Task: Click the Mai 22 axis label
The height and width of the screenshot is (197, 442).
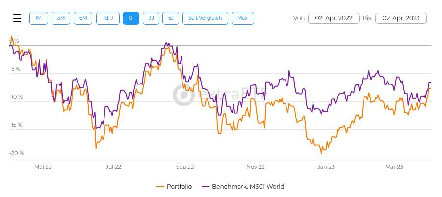Action: [43, 167]
